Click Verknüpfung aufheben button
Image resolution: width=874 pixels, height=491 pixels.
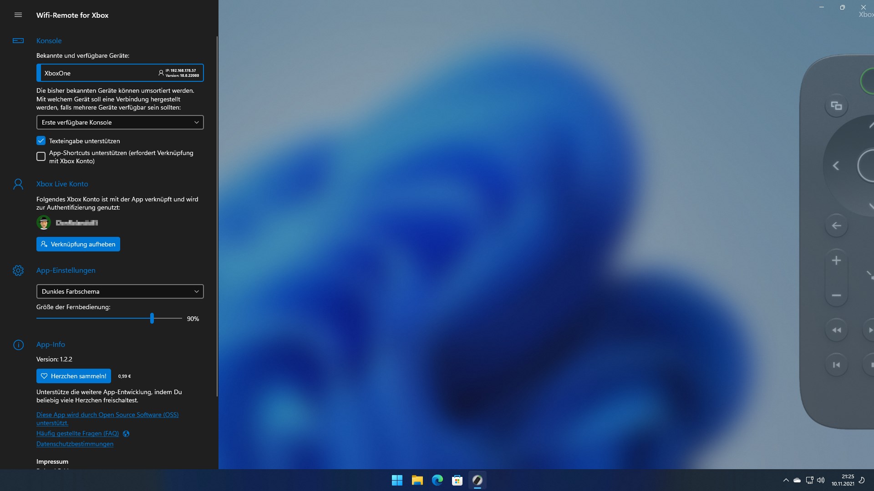click(78, 244)
